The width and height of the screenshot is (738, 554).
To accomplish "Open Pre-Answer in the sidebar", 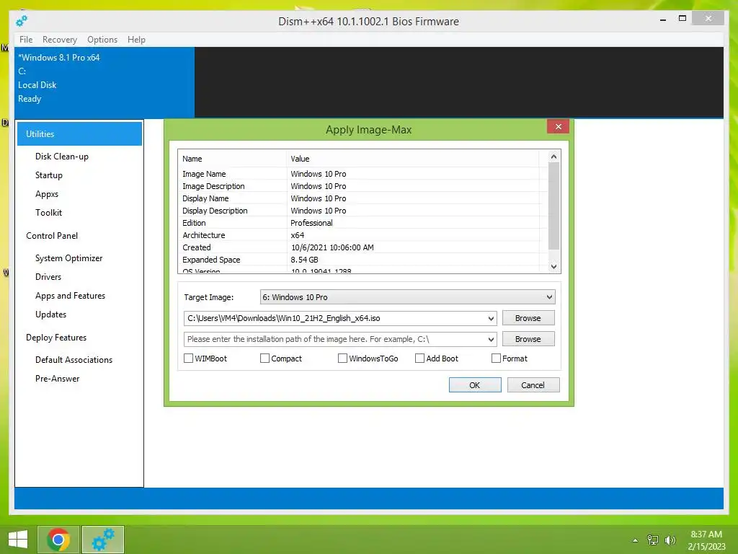I will 57,379.
